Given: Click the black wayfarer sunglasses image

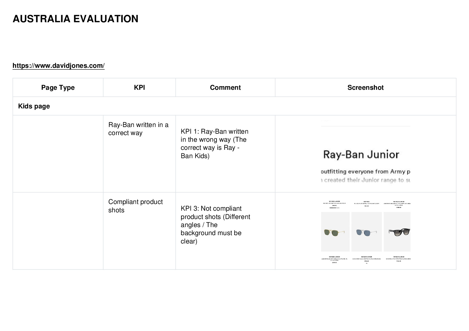Looking at the screenshot, I should click(x=397, y=232).
